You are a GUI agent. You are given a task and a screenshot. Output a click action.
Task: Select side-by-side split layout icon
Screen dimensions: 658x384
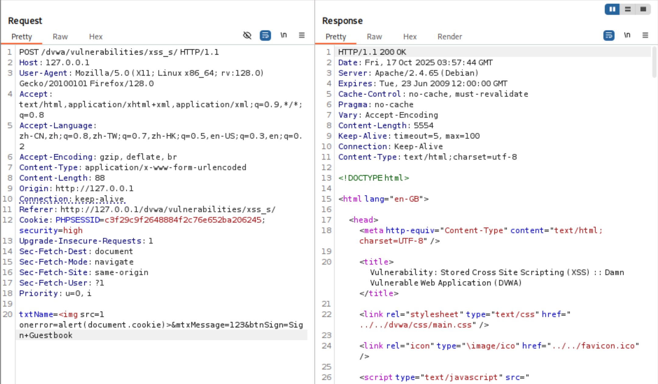point(612,9)
